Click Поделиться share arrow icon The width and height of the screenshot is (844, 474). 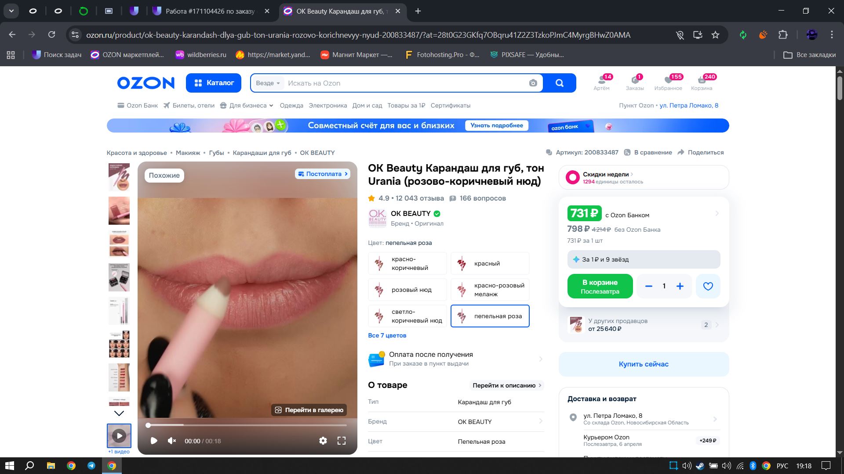[681, 152]
